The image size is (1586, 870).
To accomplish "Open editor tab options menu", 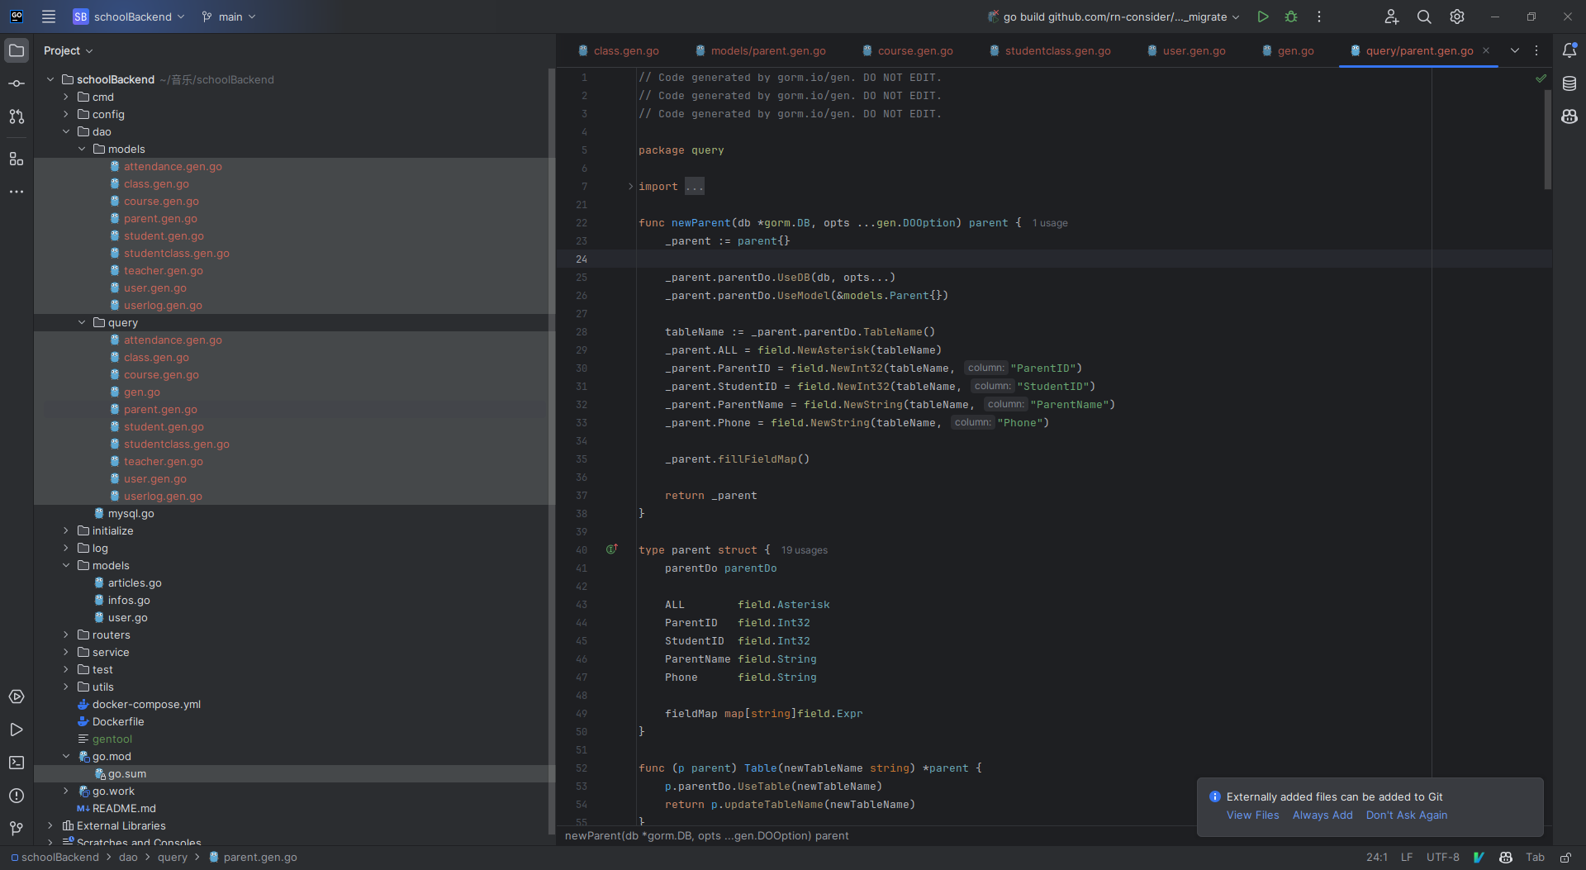I will click(1536, 50).
